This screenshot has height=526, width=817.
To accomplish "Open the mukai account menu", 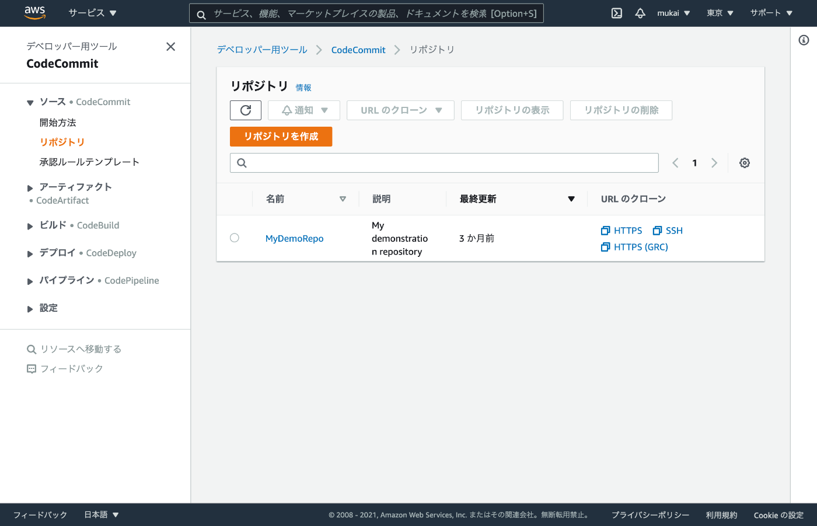I will pyautogui.click(x=673, y=13).
